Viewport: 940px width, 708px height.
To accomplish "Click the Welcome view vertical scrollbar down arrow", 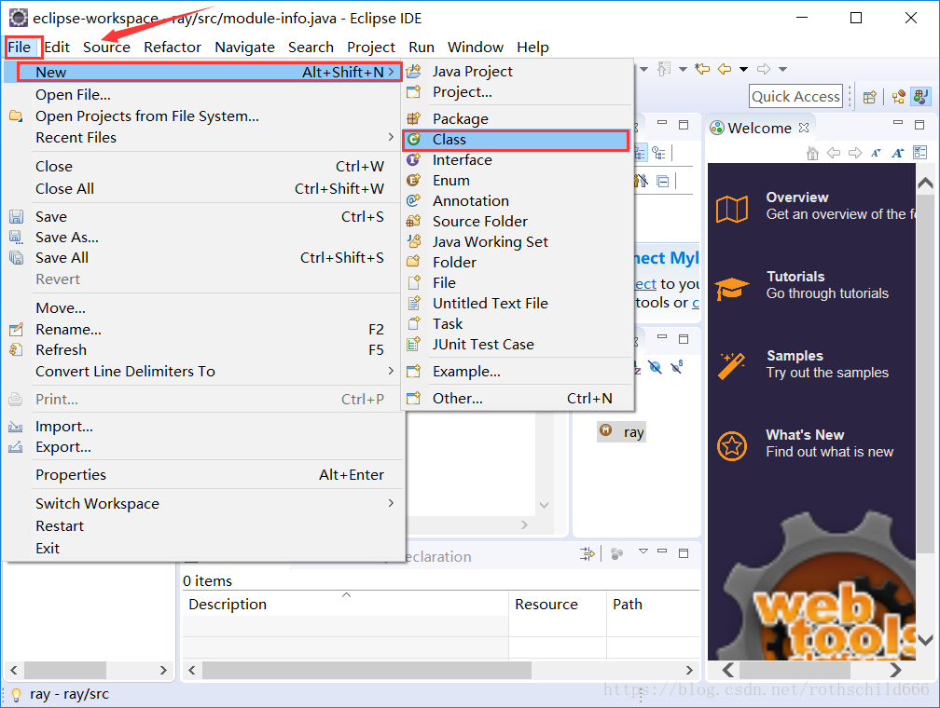I will tap(925, 640).
